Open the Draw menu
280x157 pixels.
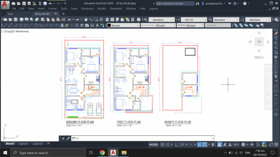click(74, 8)
